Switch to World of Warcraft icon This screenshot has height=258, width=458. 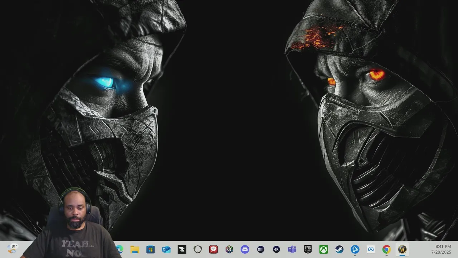pos(402,249)
